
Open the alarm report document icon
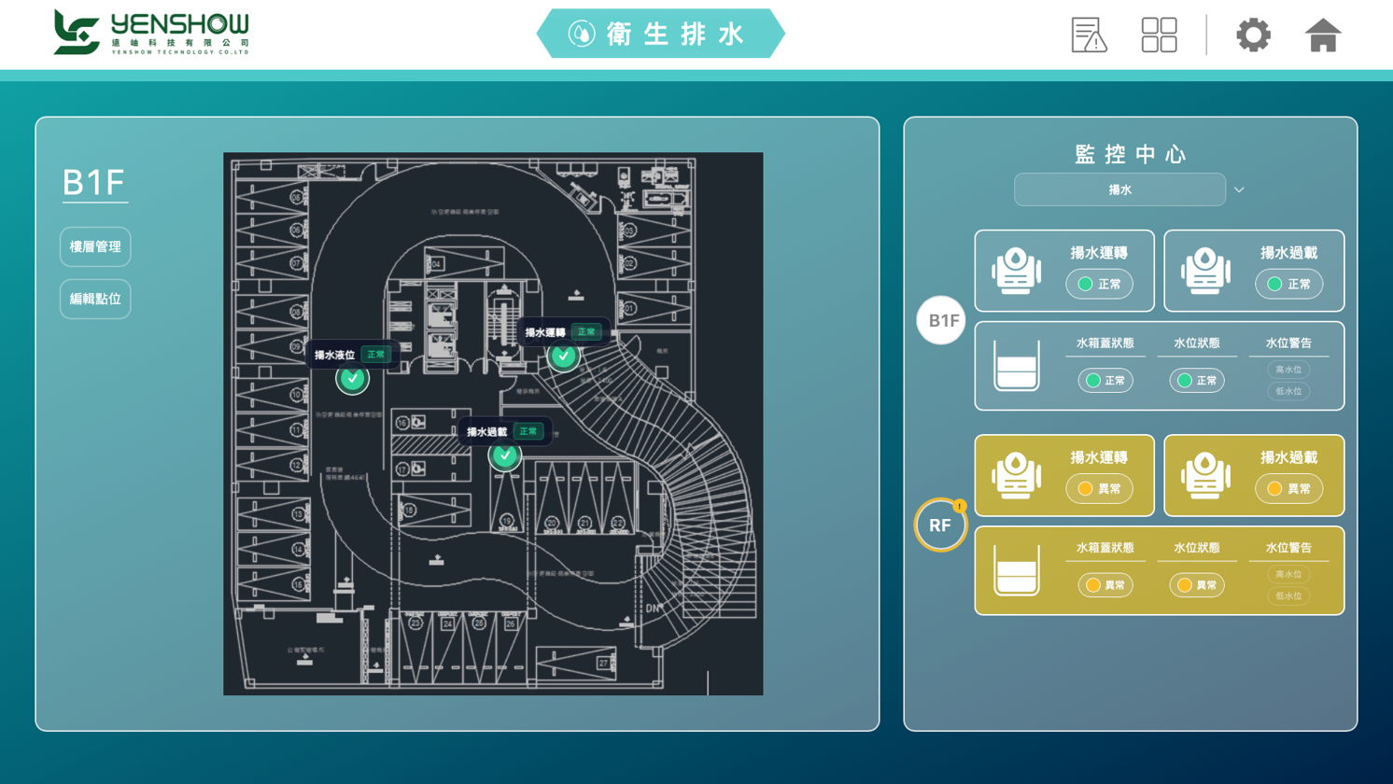pos(1089,35)
